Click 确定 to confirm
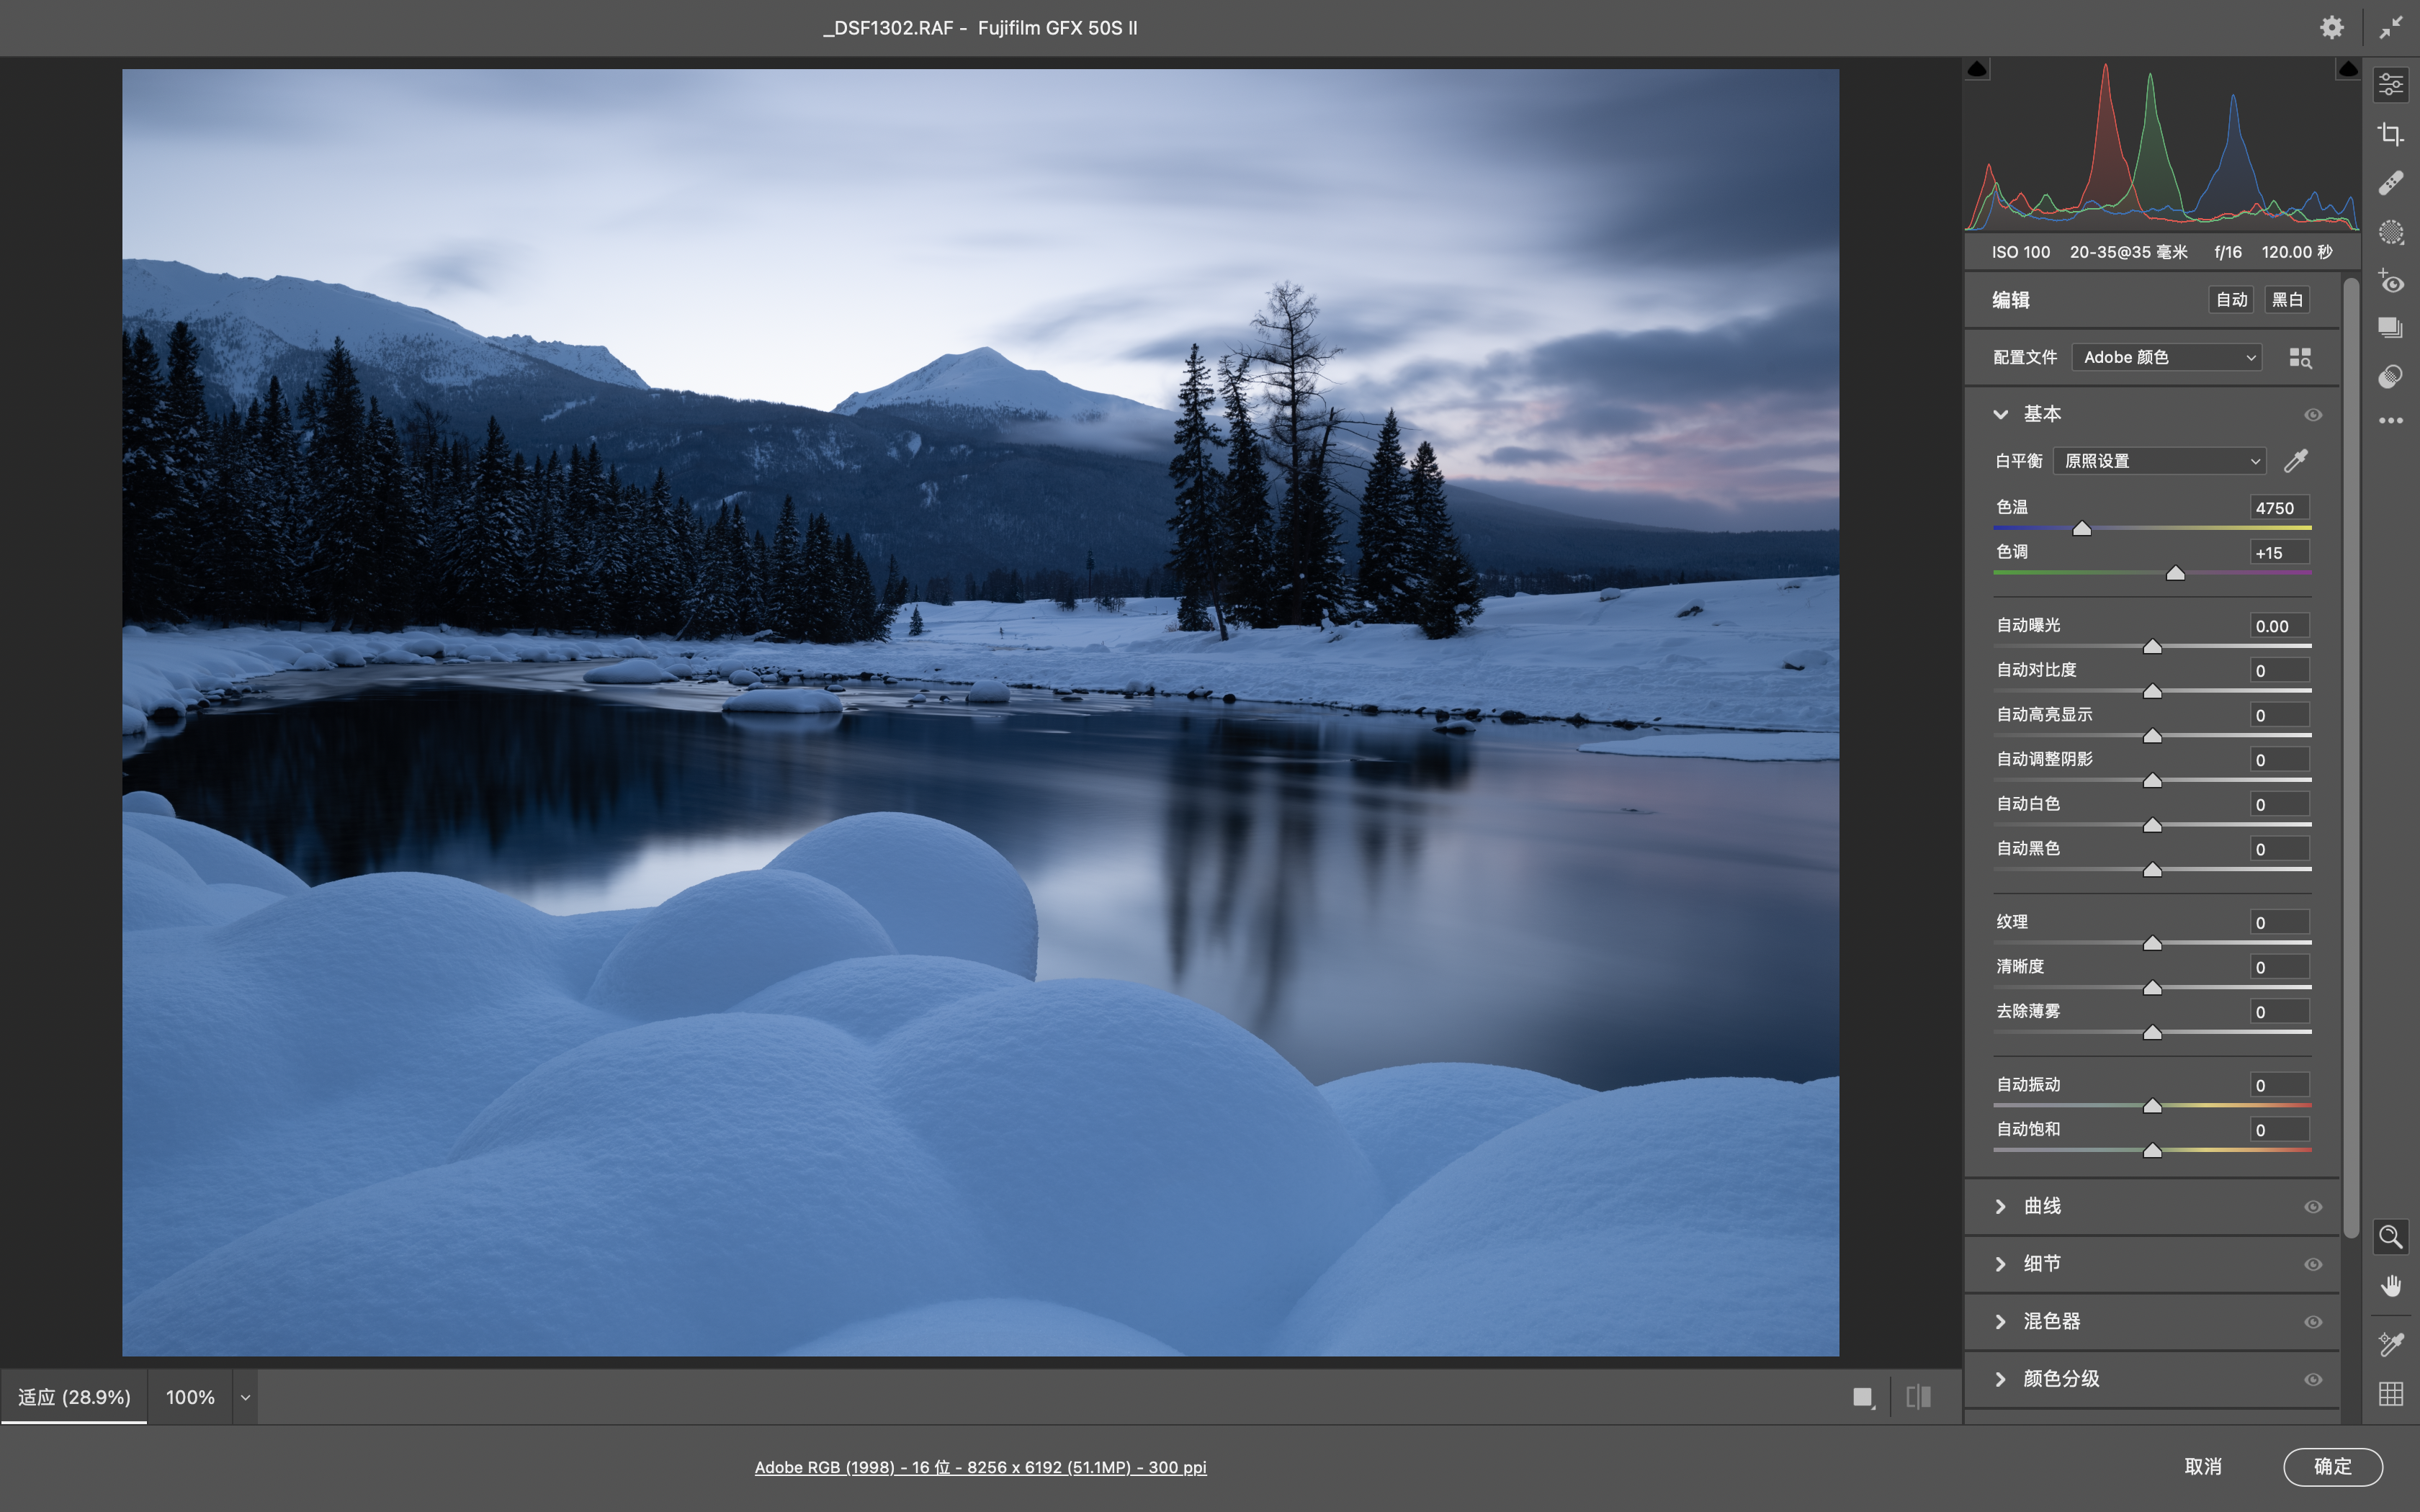Screen dimensions: 2420x1512 (x=2333, y=1467)
